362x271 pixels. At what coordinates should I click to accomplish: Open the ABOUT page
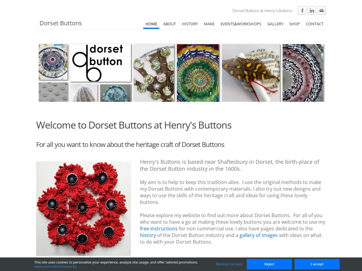[x=170, y=24]
